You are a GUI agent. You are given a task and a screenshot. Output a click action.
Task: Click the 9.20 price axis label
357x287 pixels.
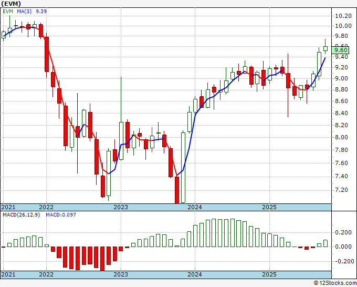[x=342, y=67]
